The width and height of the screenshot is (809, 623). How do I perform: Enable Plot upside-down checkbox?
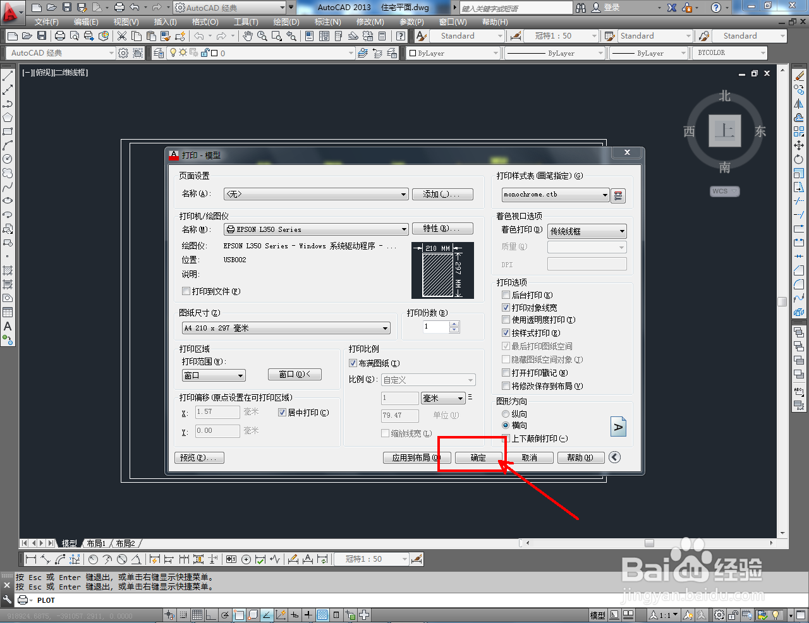pos(506,439)
